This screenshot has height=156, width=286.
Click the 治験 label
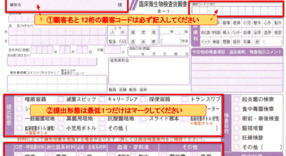123,89
